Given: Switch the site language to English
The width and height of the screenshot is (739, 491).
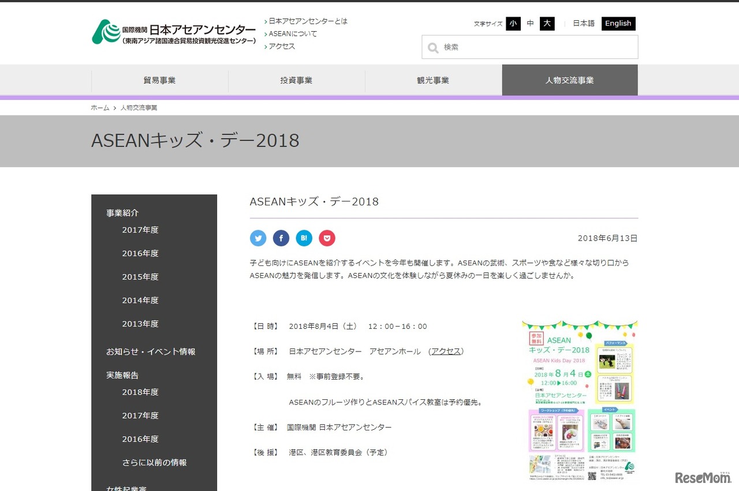Looking at the screenshot, I should 618,24.
